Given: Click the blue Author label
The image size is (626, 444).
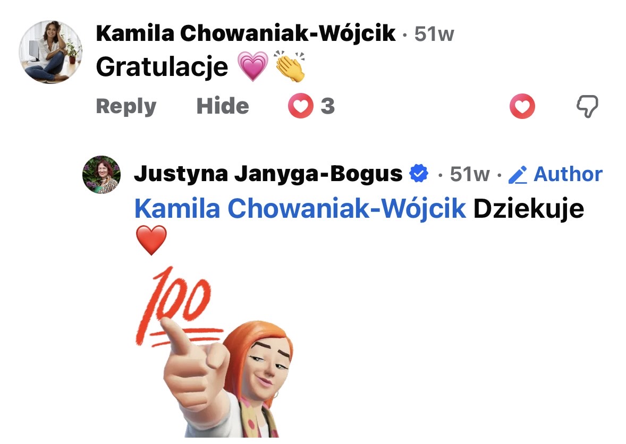Looking at the screenshot, I should 568,174.
